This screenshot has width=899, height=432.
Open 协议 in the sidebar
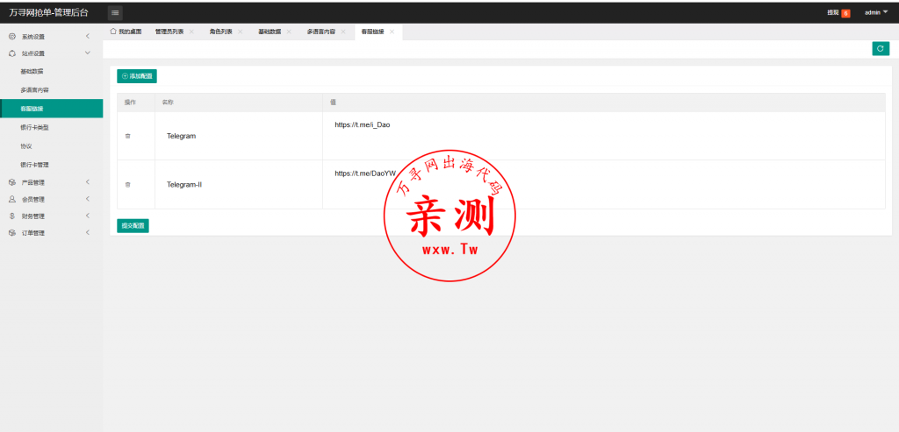(x=25, y=146)
